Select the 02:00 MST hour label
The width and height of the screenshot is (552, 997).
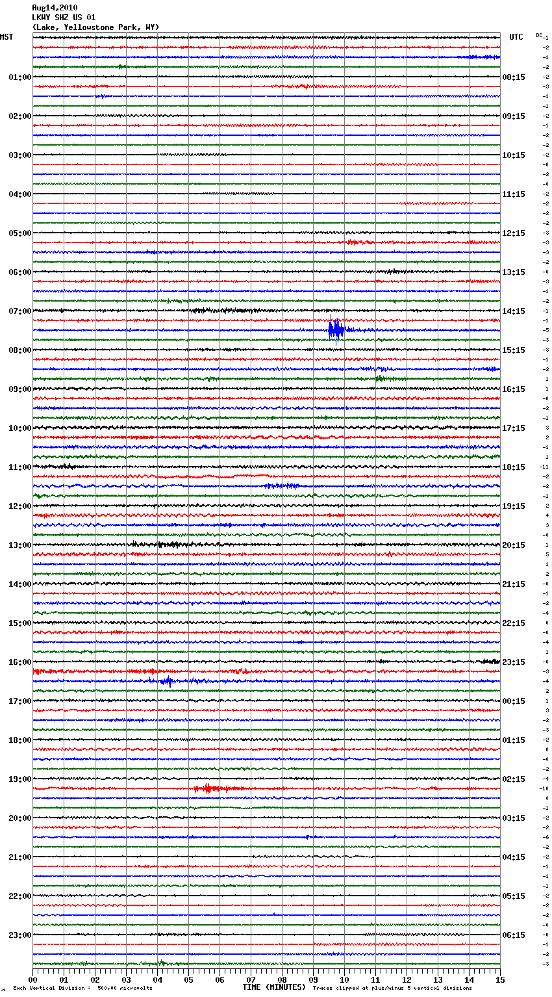pos(20,116)
